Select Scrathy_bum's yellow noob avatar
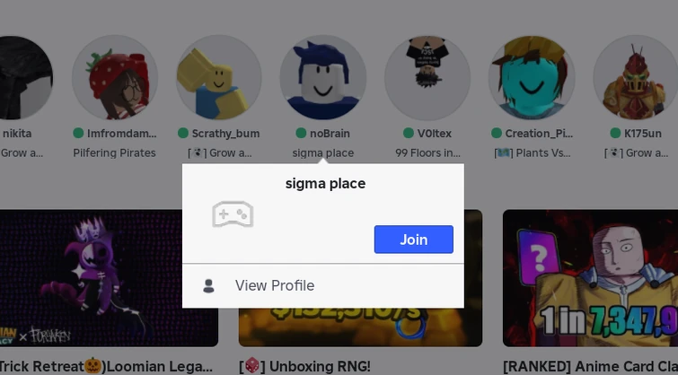 pos(219,78)
